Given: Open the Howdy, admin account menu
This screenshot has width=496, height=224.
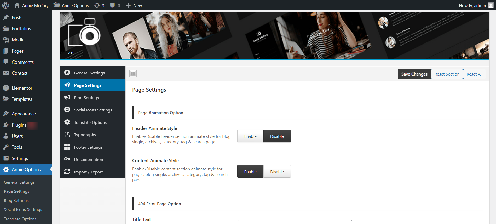Looking at the screenshot, I should coord(476,5).
